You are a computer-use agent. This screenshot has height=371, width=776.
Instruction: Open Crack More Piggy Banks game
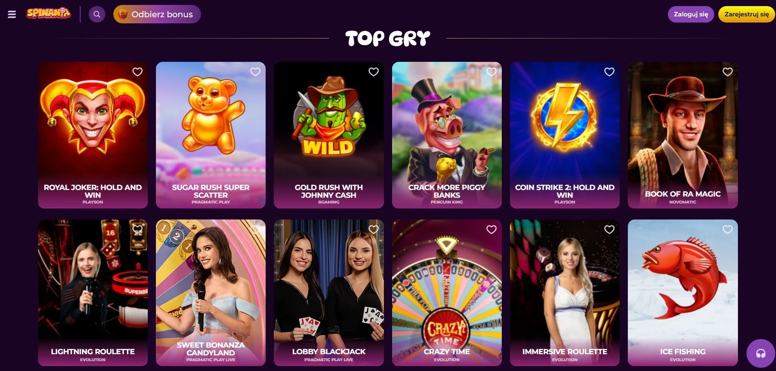coord(447,135)
